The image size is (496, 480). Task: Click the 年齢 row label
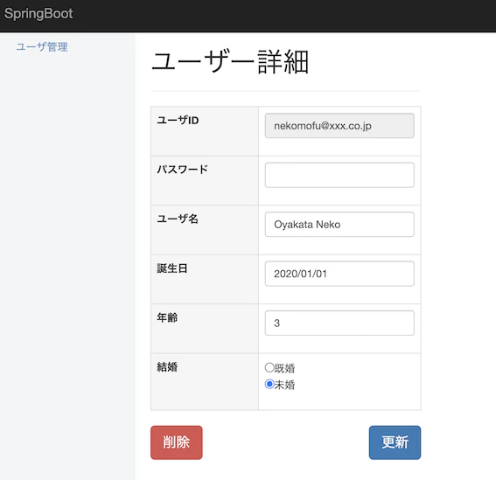(167, 317)
